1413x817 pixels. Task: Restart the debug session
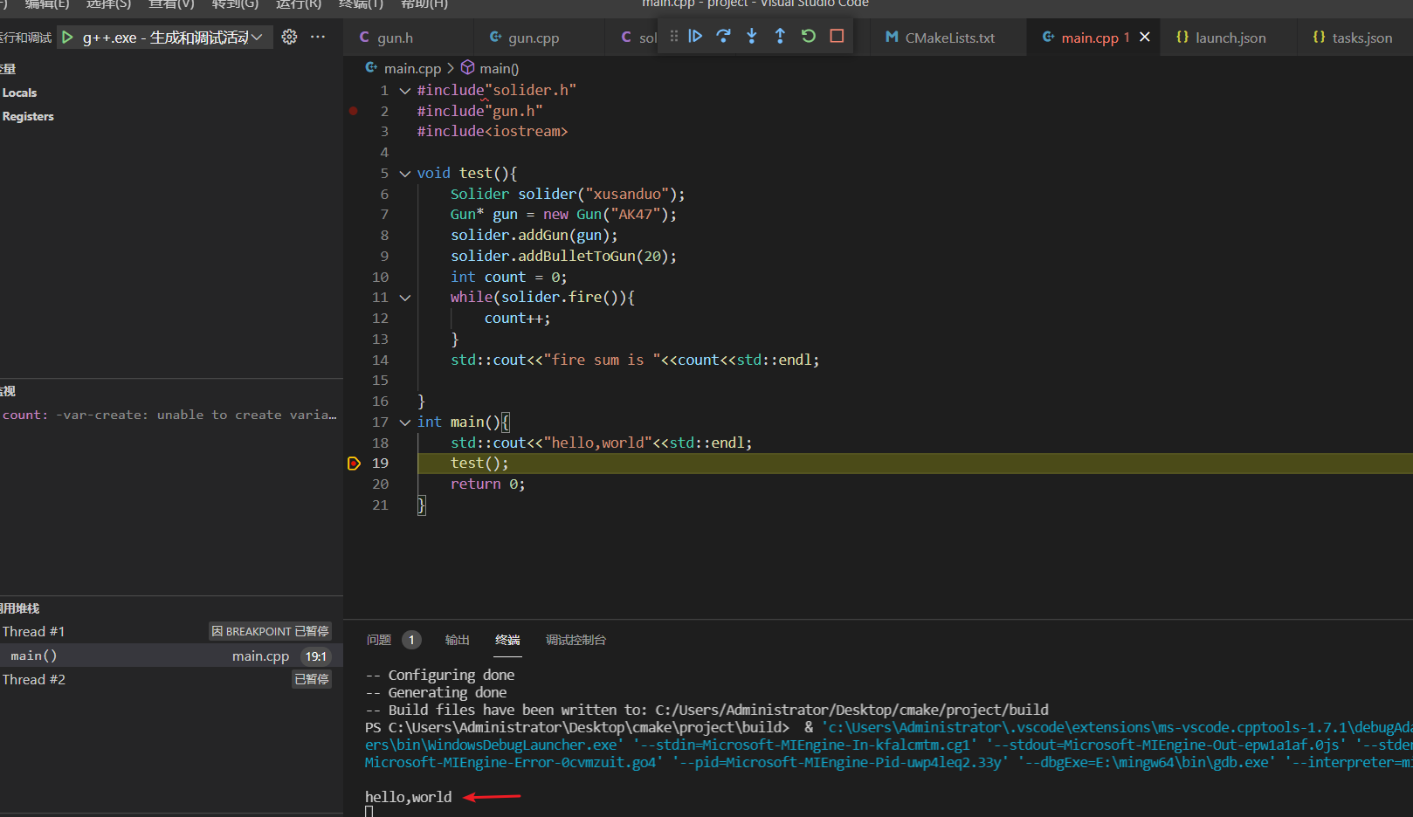tap(809, 36)
